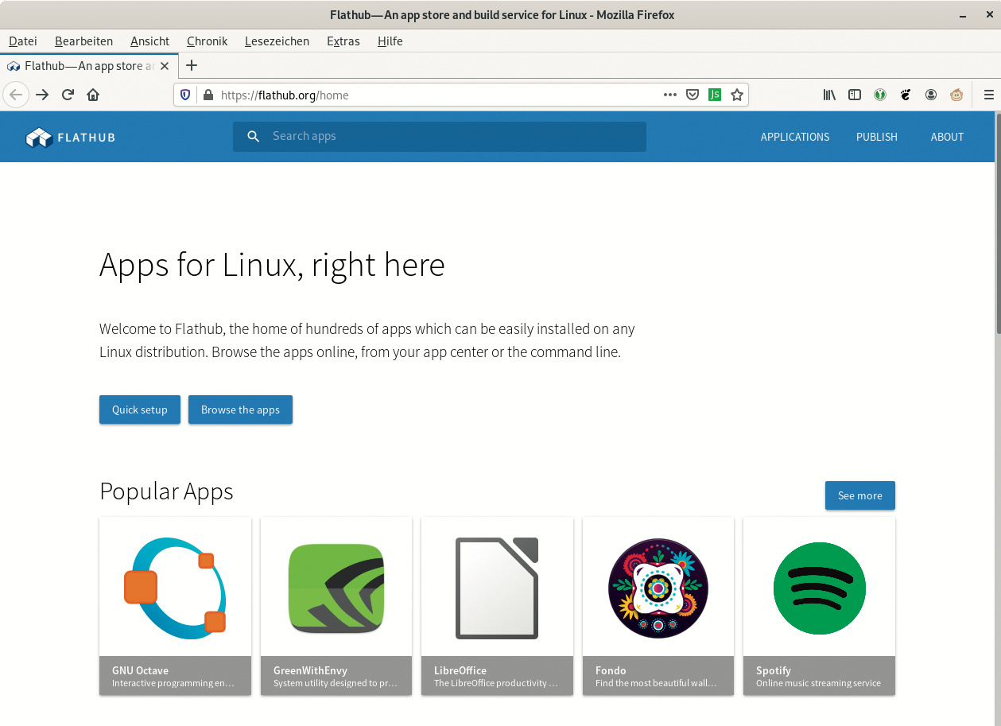Open the GreenWithEnvy app card
This screenshot has height=726, width=1001.
pos(336,606)
